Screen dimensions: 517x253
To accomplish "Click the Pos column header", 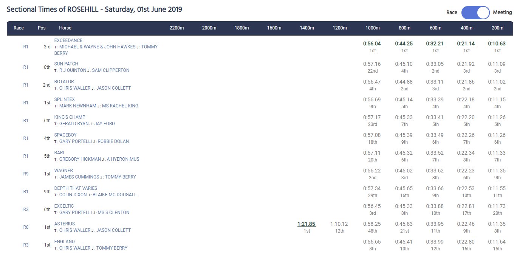I will tap(42, 28).
